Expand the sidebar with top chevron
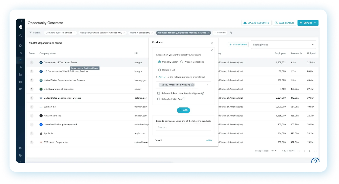Viewport: 339px width, 184px height. pyautogui.click(x=21, y=21)
